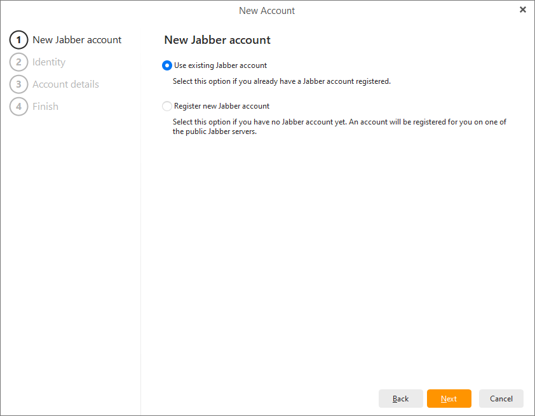Click the step 4 circle icon
This screenshot has height=416, width=535.
pos(19,107)
